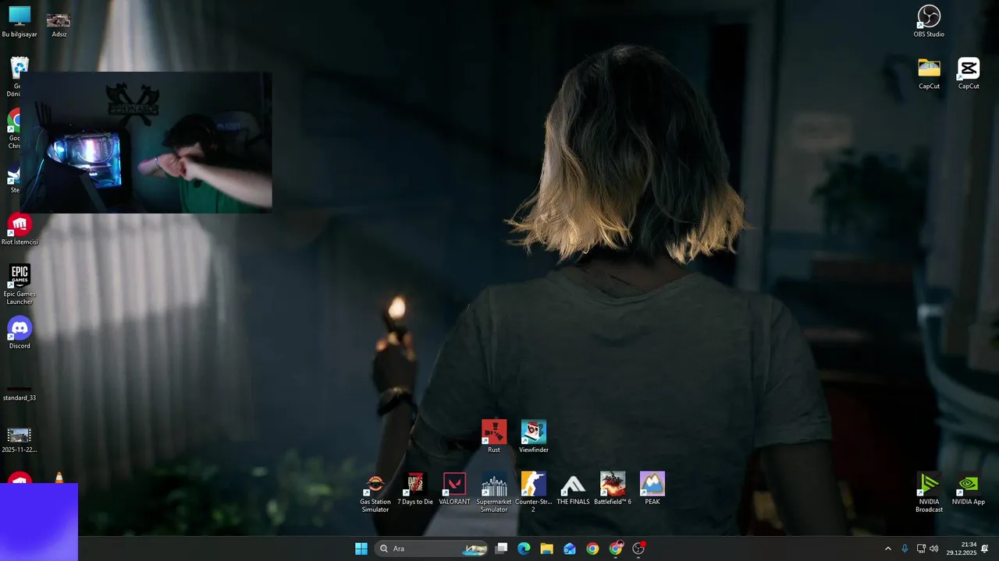Switch to OBS Studio on the taskbar

[638, 549]
